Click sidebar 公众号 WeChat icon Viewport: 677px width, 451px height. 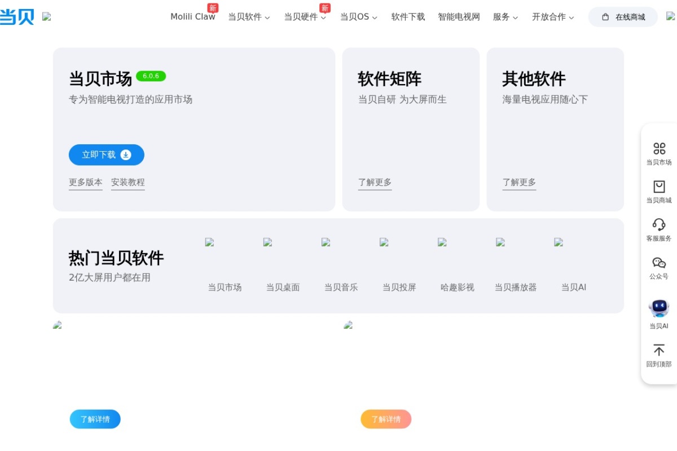[659, 263]
